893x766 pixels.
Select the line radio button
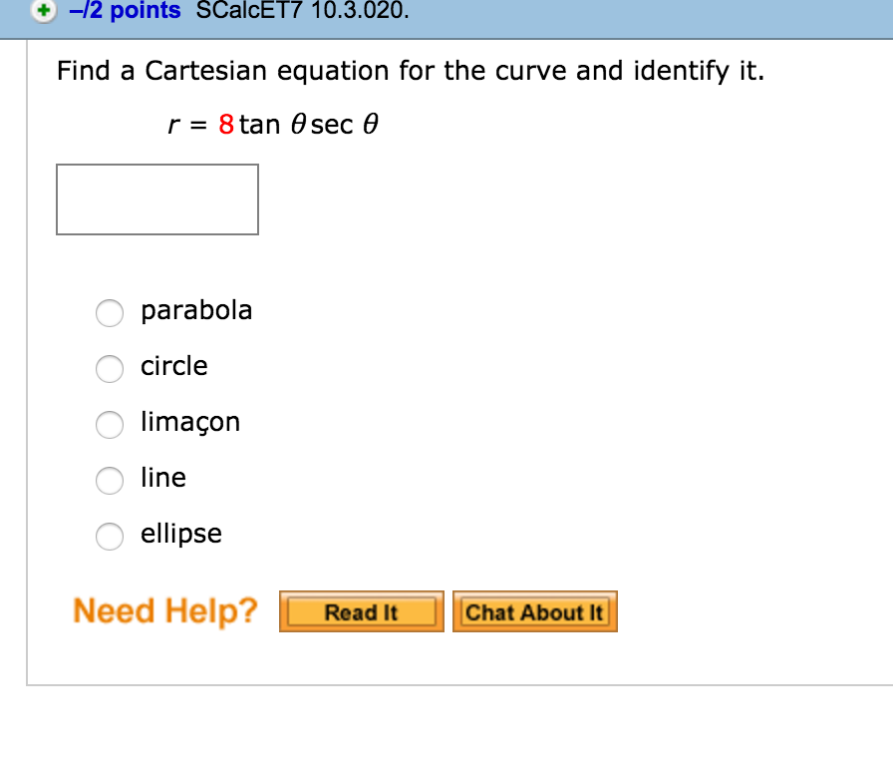[x=110, y=481]
